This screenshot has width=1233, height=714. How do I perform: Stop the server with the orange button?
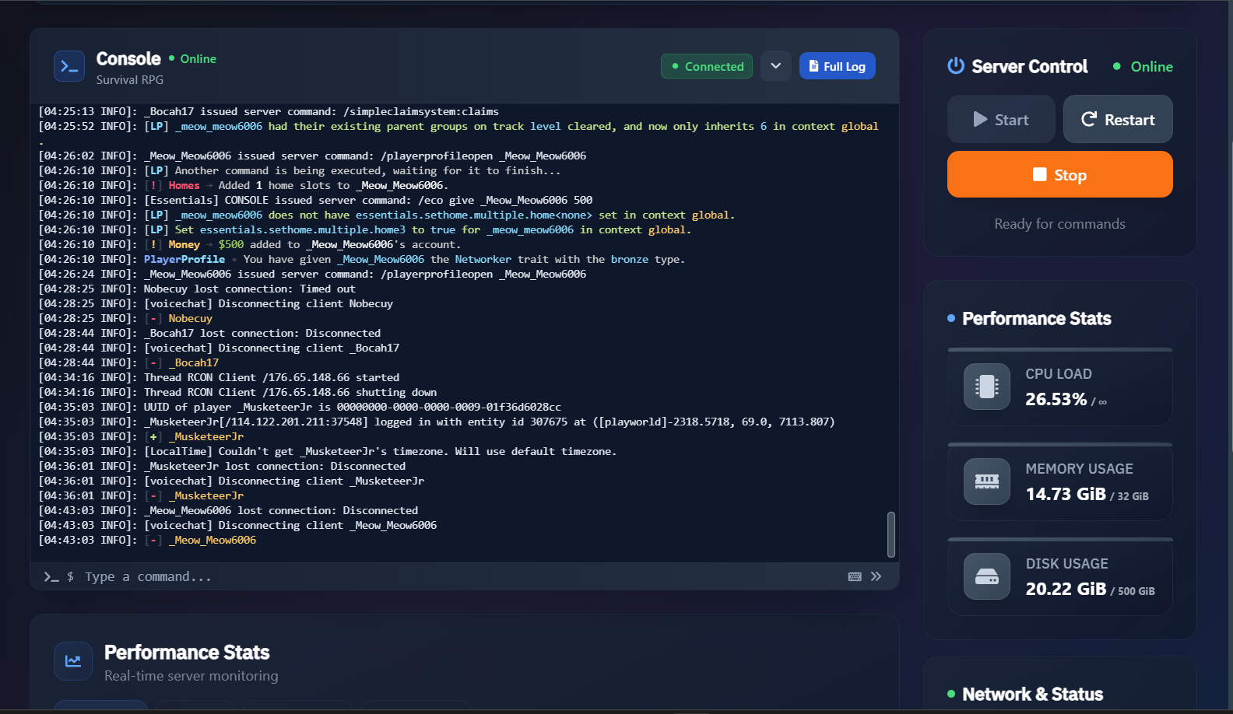[x=1060, y=174]
